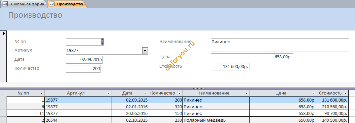The image size is (355, 123).
Task: Click the Количество field showing 200
Action: click(x=83, y=69)
